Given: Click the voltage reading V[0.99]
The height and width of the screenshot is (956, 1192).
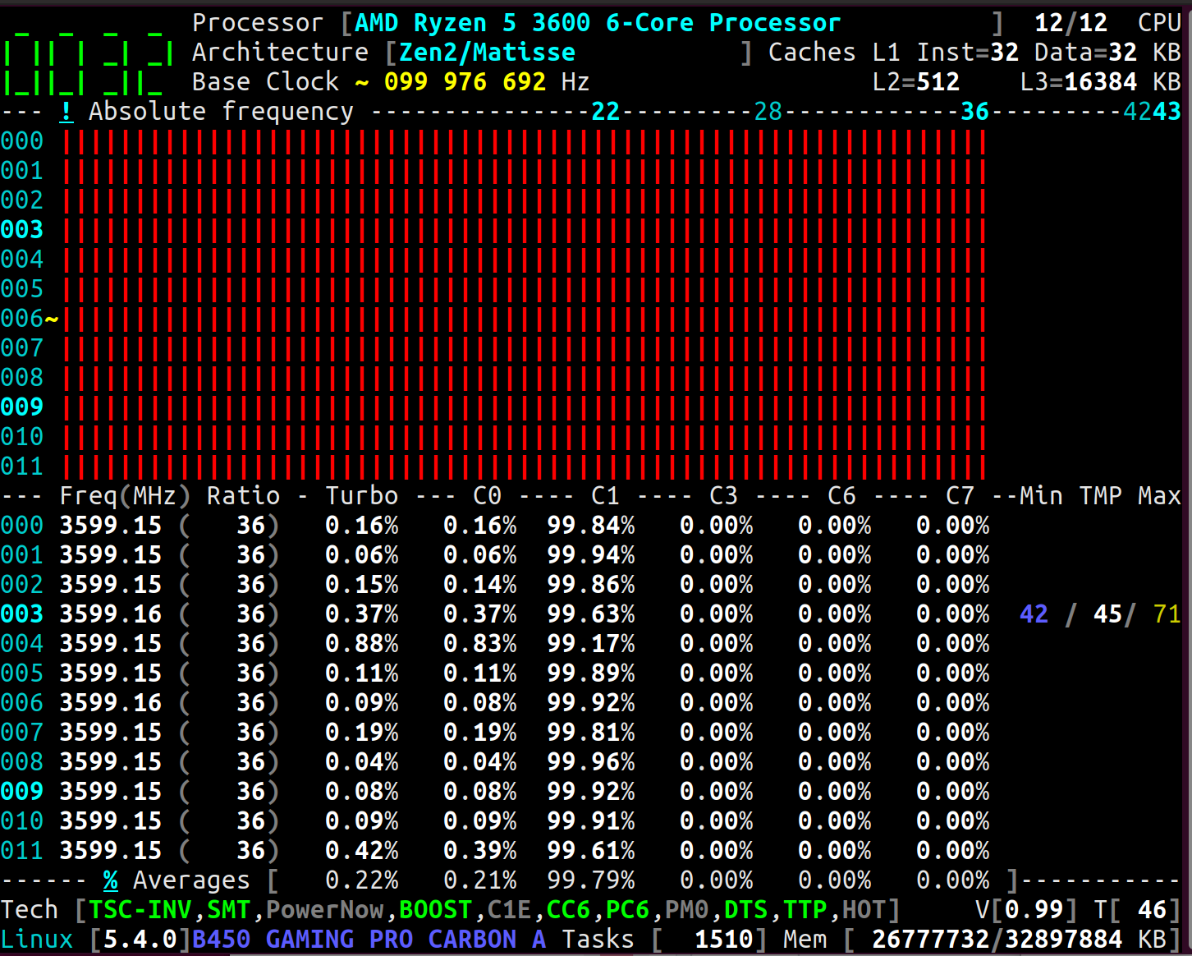Looking at the screenshot, I should click(1026, 910).
